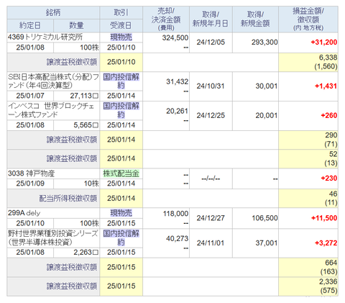
Task: Select acquisition date 24/12/27
Action: coord(211,218)
